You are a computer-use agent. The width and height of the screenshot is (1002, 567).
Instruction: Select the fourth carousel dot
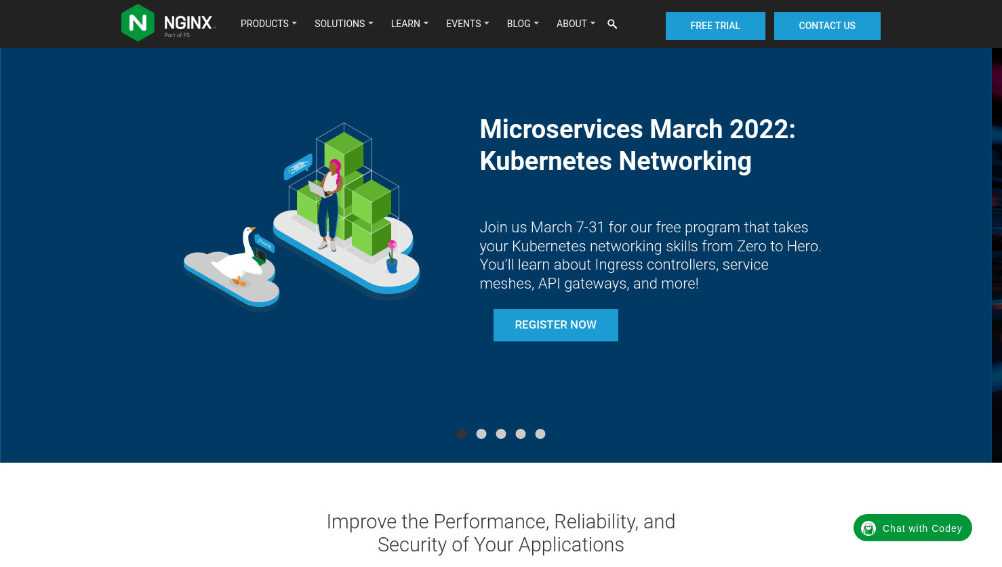click(x=521, y=434)
